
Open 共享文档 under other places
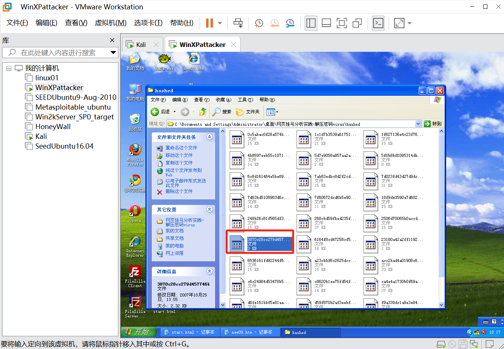click(174, 238)
